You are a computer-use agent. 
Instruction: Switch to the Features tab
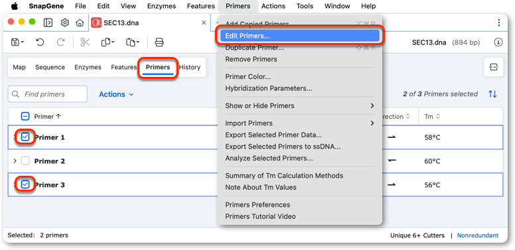(x=124, y=67)
